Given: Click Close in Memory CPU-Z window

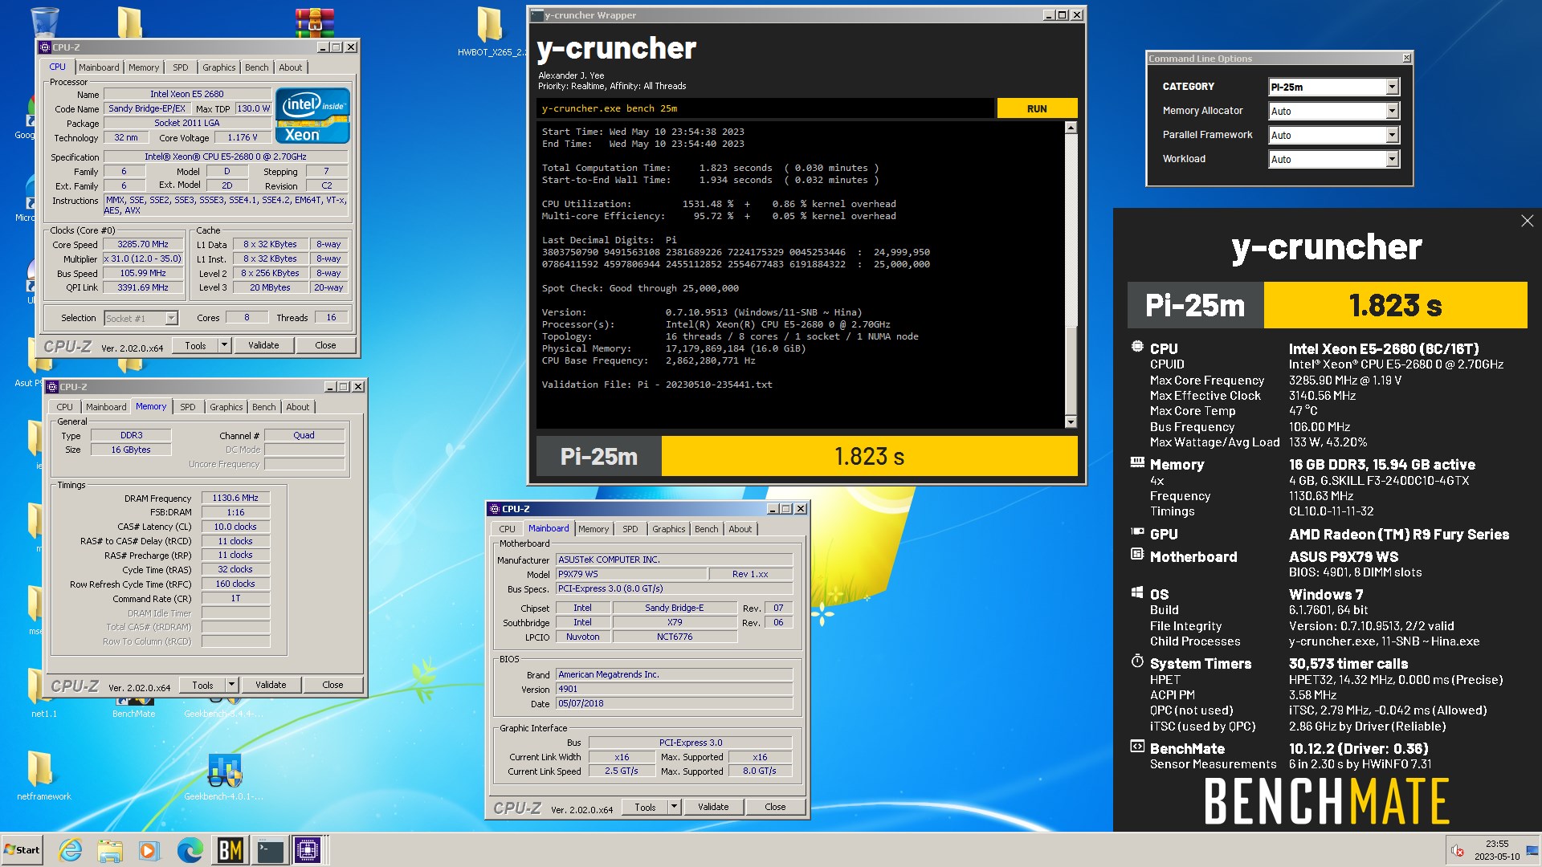Looking at the screenshot, I should coord(332,685).
